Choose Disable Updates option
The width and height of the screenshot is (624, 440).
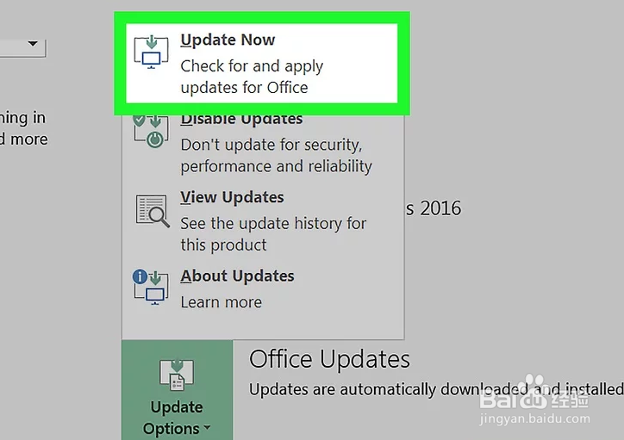[263, 145]
